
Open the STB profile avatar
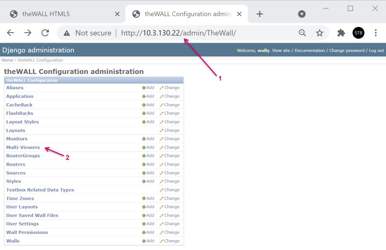[358, 33]
